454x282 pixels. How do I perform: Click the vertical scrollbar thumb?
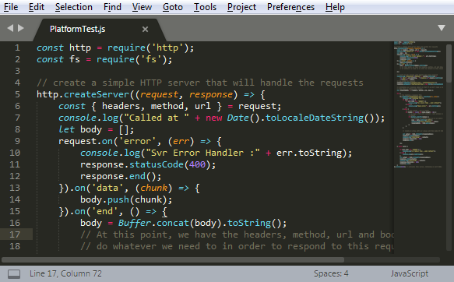click(449, 62)
